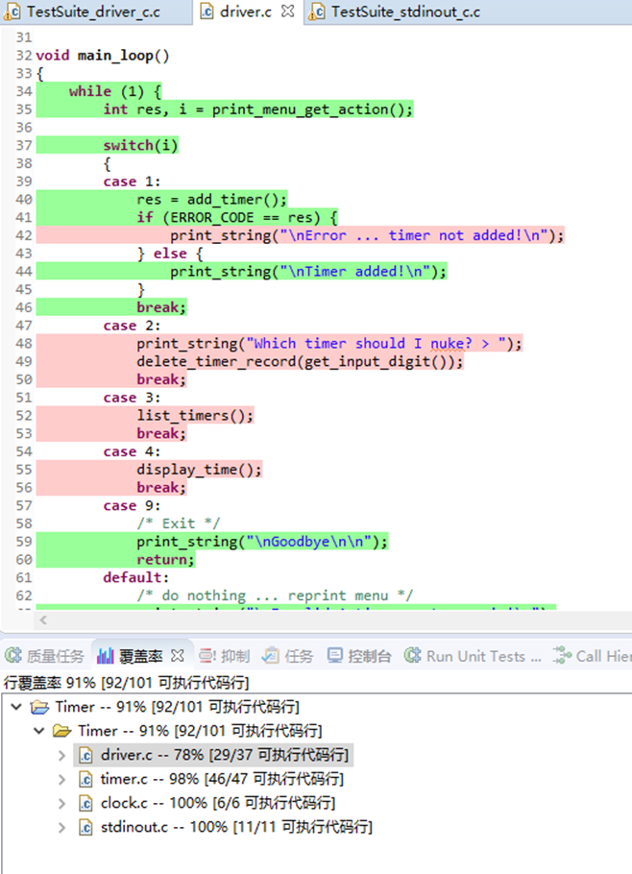The image size is (632, 874).
Task: Click the stdinout.c file icon
Action: [x=85, y=827]
